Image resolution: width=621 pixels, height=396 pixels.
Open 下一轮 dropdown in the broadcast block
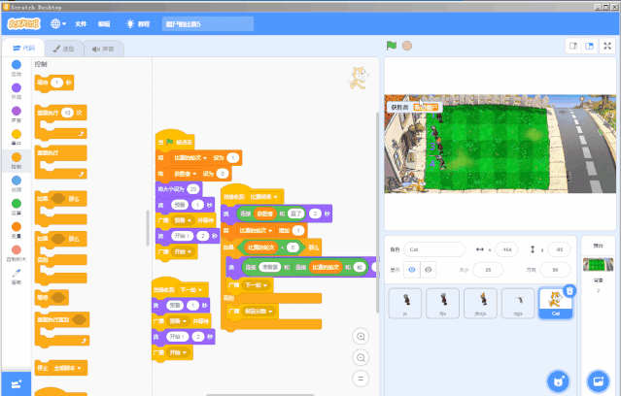pyautogui.click(x=257, y=284)
